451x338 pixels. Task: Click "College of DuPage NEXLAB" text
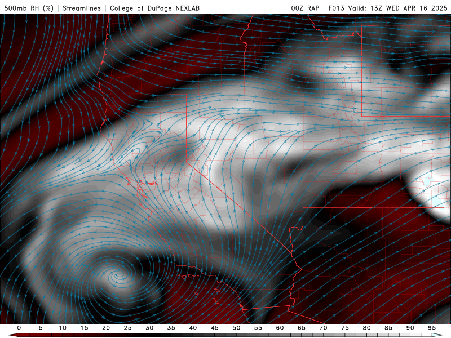(x=154, y=8)
